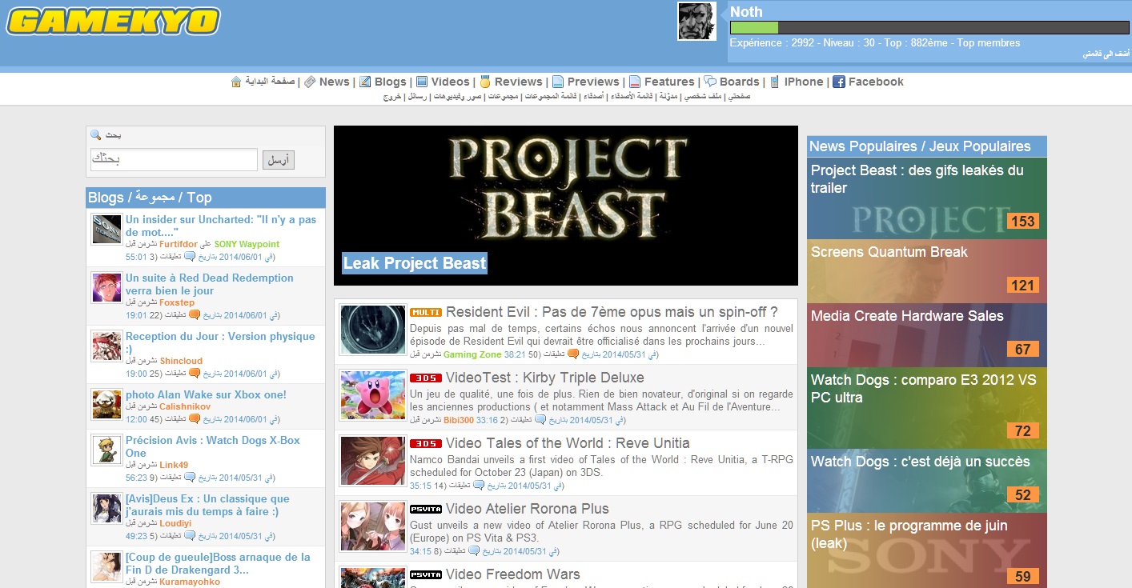The width and height of the screenshot is (1132, 588).
Task: Open the Boards menu item
Action: point(739,82)
